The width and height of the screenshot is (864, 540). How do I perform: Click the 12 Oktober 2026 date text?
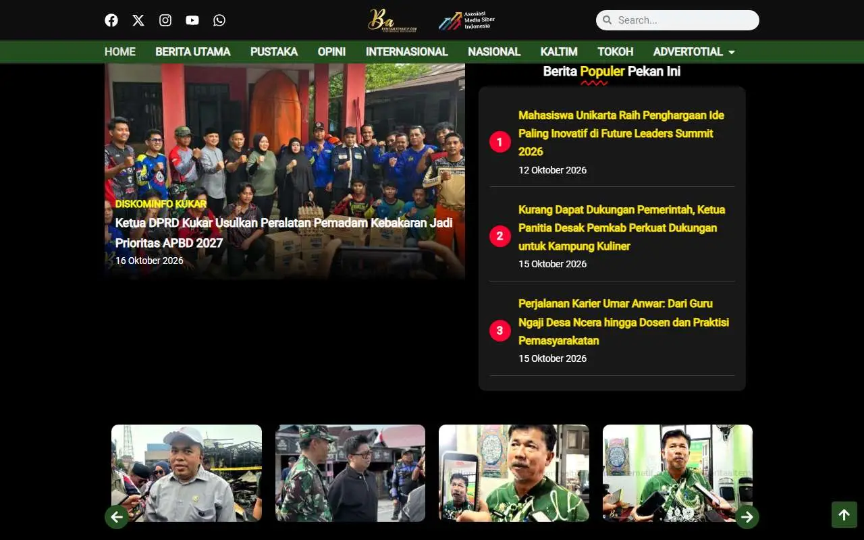click(x=552, y=170)
